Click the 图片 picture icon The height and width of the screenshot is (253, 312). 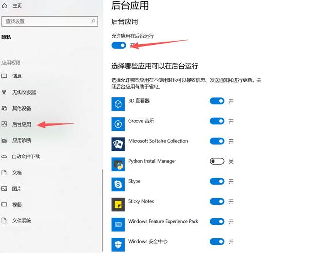tap(4, 189)
